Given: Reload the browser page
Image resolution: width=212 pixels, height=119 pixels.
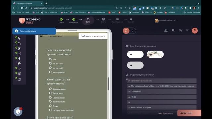Looking at the screenshot, I should (22, 8).
